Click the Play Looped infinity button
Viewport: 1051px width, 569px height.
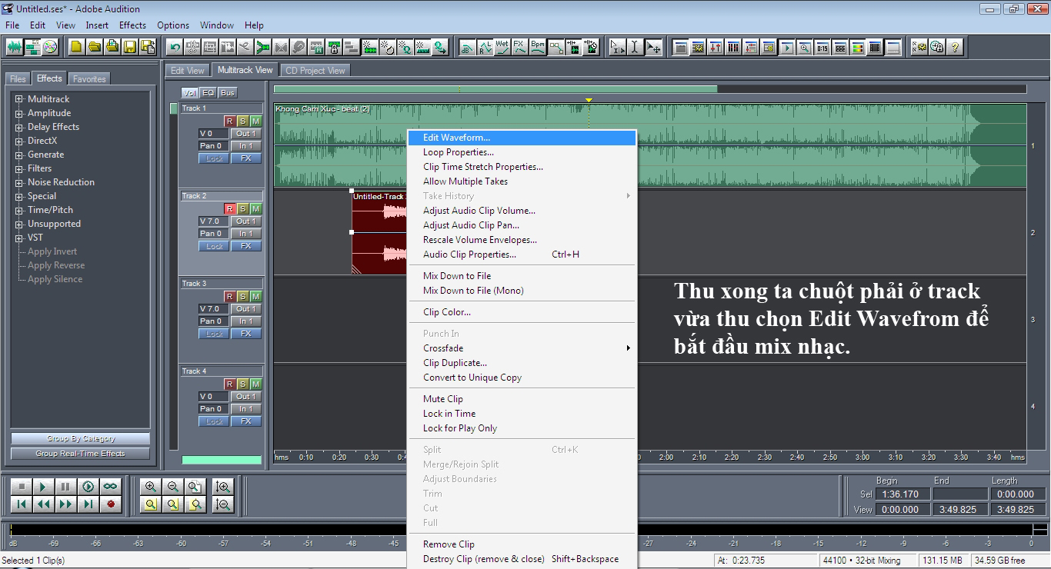(111, 487)
